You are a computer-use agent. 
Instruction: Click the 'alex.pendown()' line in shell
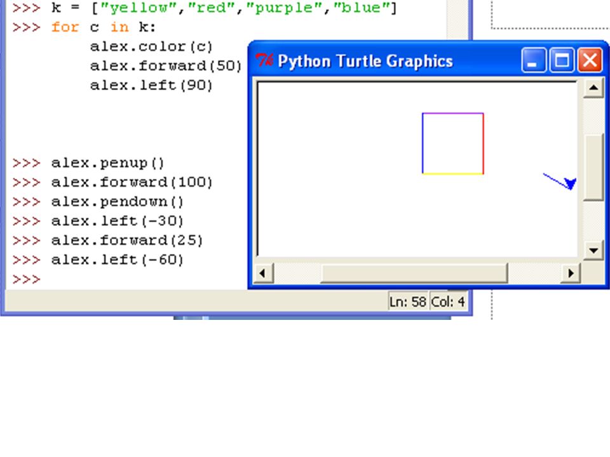(117, 201)
